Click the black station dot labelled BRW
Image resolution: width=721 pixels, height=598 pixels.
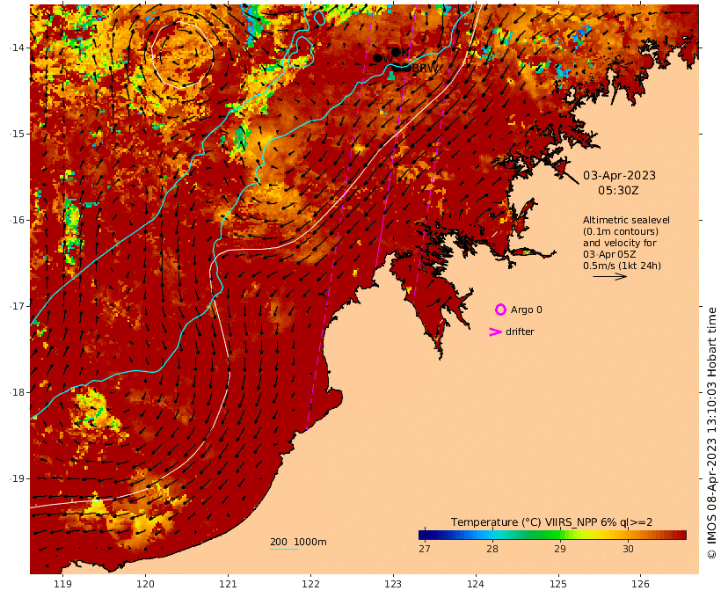[405, 68]
